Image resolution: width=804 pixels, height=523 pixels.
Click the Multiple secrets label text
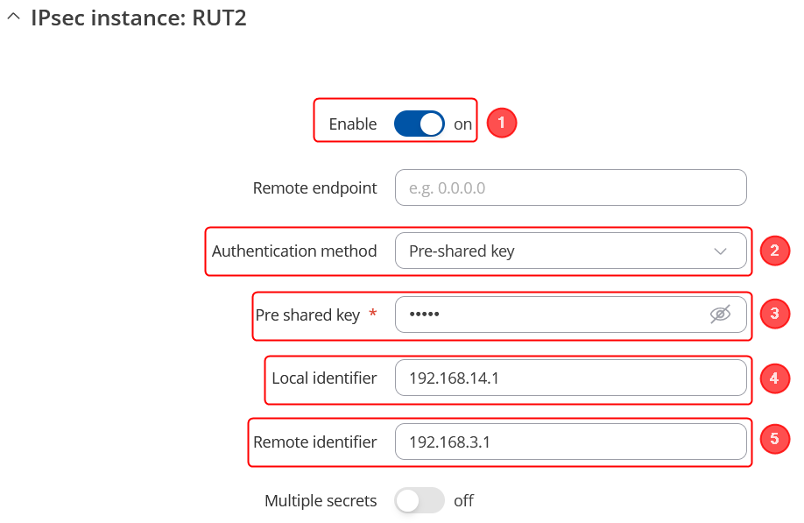(x=321, y=501)
